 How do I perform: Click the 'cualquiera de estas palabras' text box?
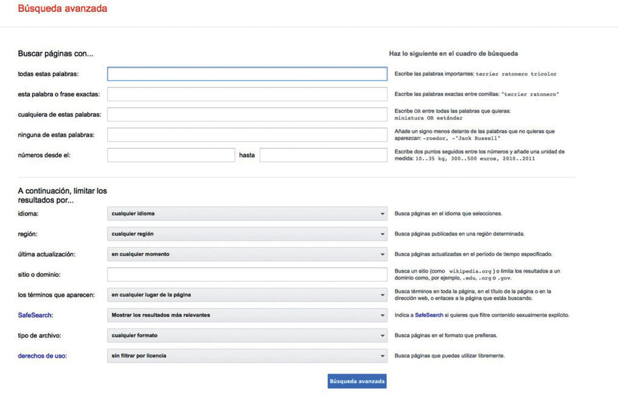tap(247, 114)
